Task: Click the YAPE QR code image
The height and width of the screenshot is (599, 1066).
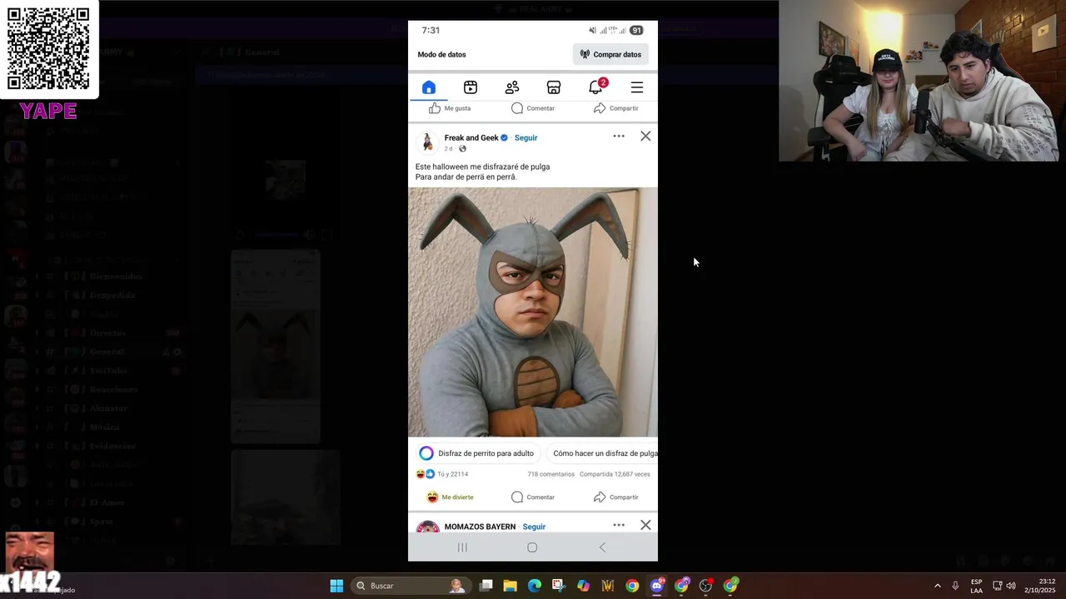Action: click(48, 48)
